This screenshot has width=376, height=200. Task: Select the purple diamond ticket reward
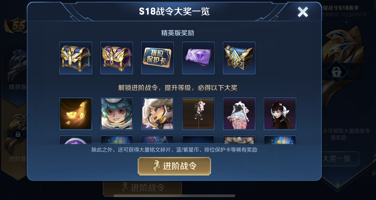(198, 58)
